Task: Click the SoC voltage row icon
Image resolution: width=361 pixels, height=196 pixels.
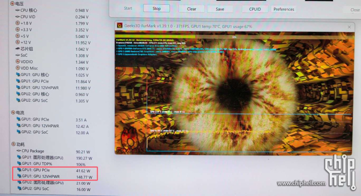Action: 17,55
